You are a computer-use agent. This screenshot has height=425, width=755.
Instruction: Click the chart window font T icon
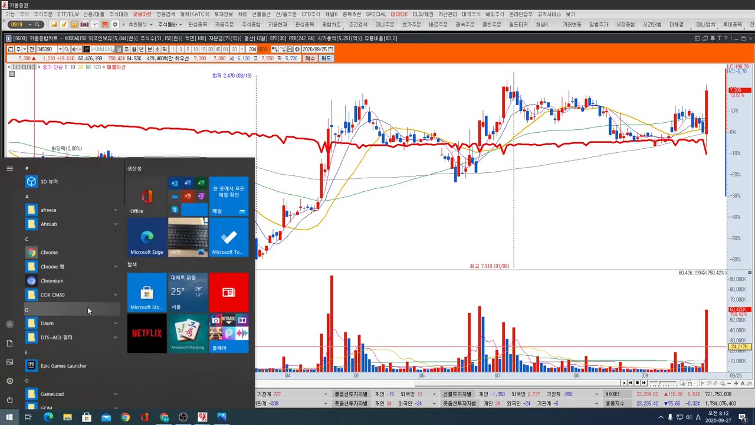720,38
